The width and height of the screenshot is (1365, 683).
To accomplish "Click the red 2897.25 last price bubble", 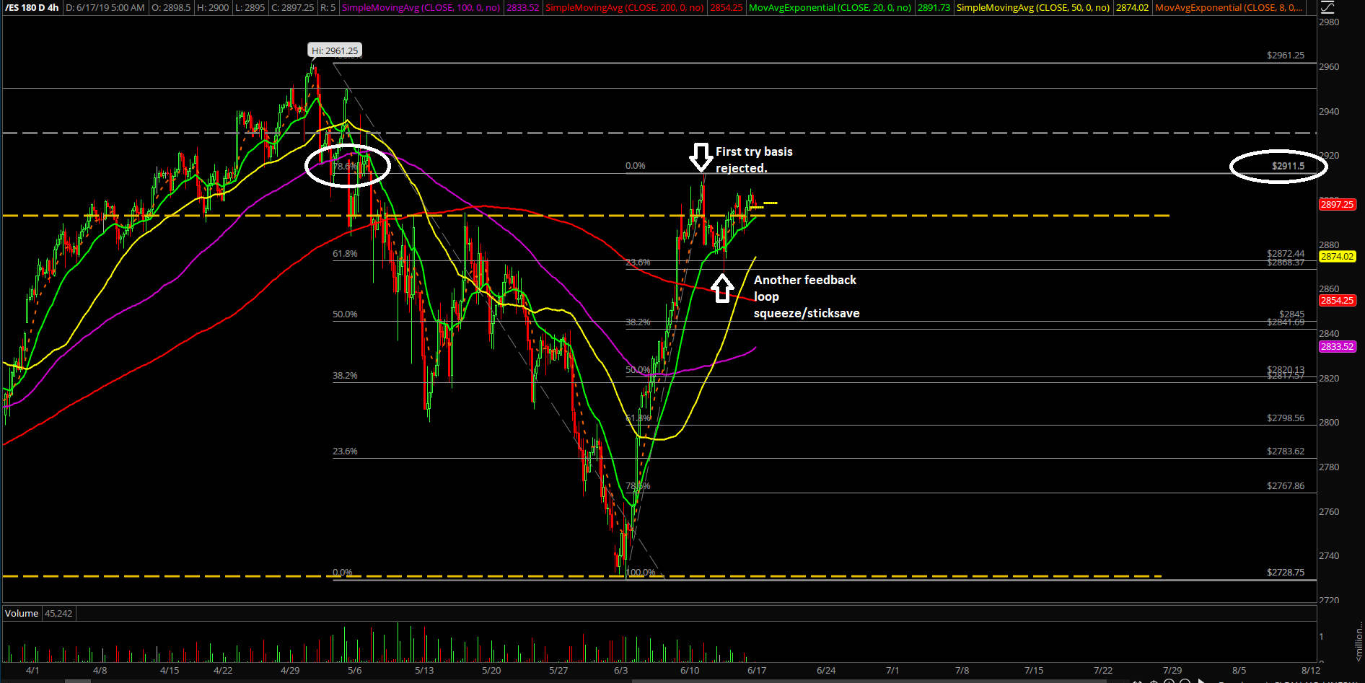I will (1337, 205).
